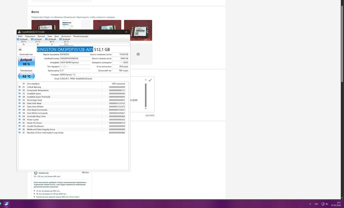
Task: Click the standard field NVM Express 1.3
Action: click(94, 75)
